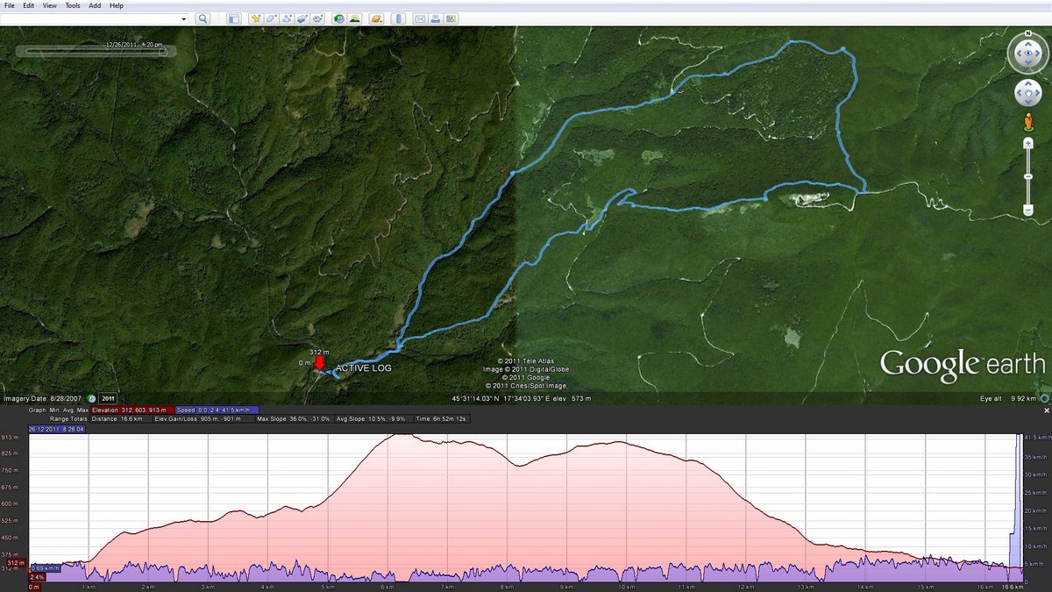View in Google Maps toolbar icon
The height and width of the screenshot is (592, 1052).
click(x=451, y=18)
